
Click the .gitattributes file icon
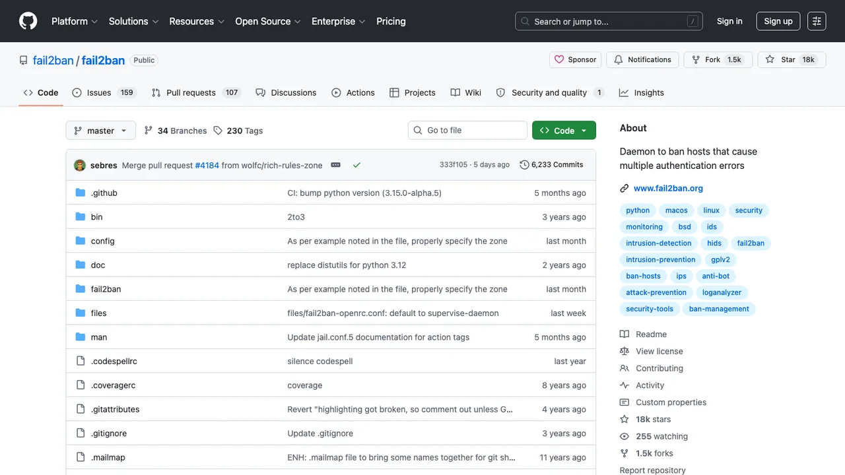click(x=81, y=410)
